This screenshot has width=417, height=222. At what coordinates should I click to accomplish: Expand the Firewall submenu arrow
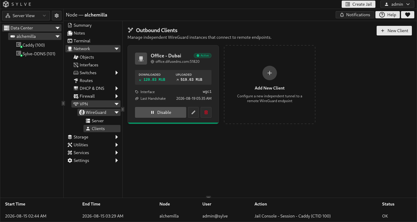(x=117, y=96)
